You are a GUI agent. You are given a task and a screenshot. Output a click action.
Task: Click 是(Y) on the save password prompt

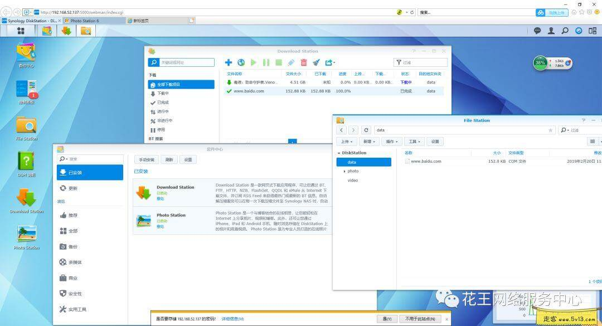(387, 319)
